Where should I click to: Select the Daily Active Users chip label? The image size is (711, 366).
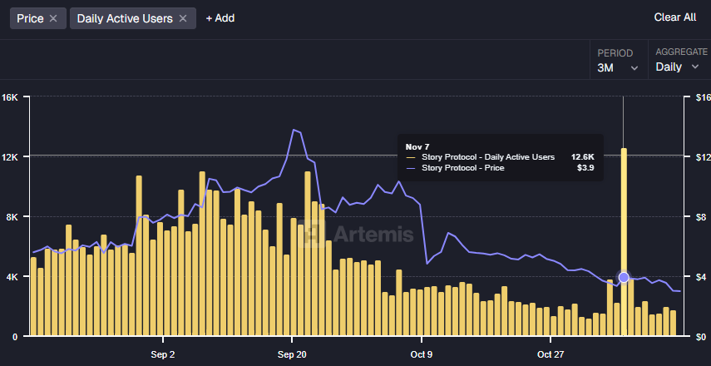125,18
